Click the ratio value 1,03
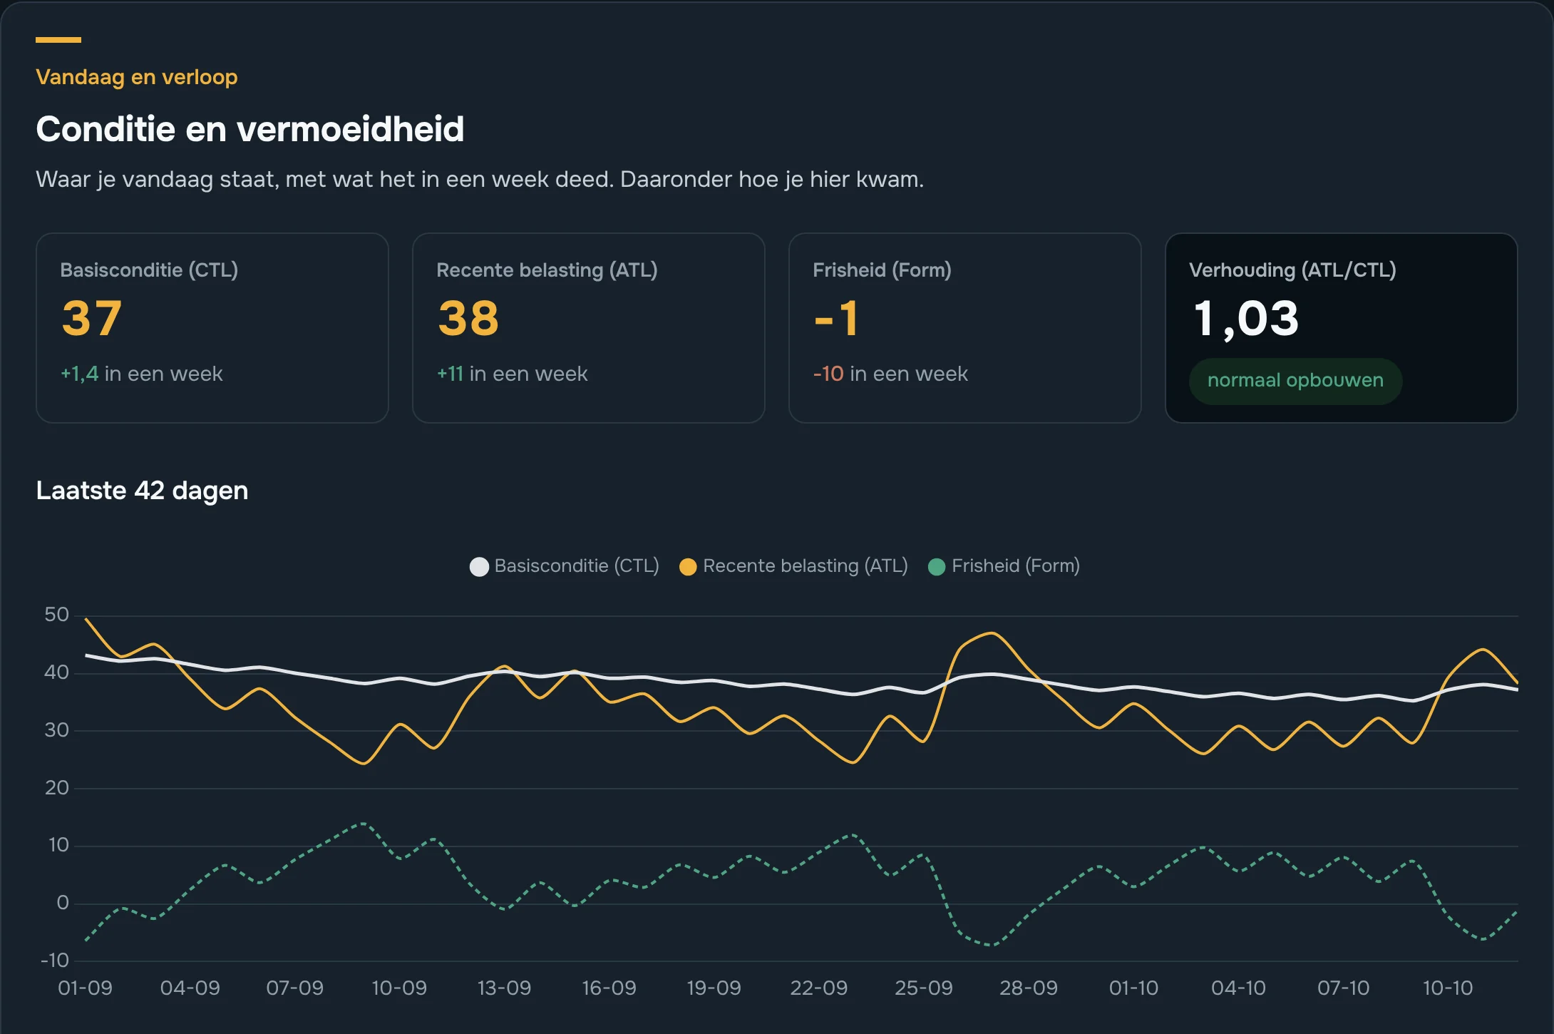Viewport: 1554px width, 1034px height. (x=1246, y=319)
